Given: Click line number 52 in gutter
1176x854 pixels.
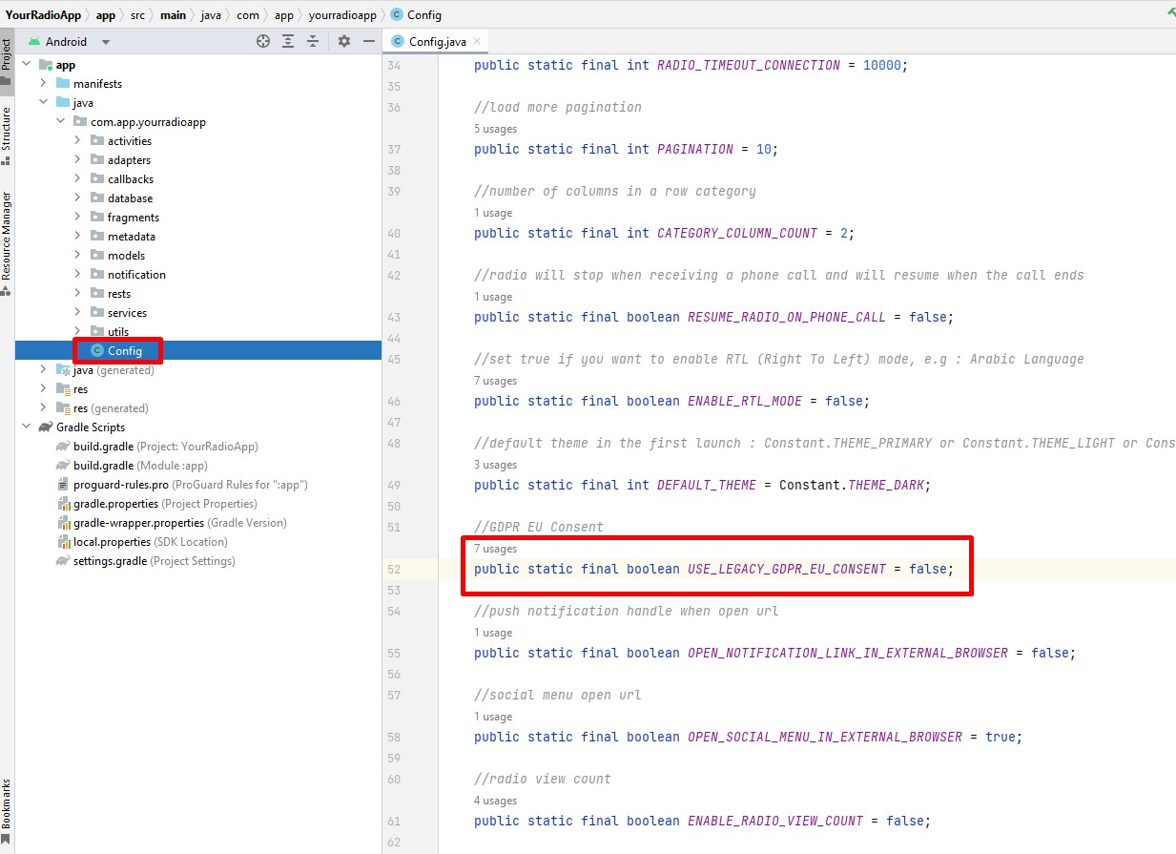Looking at the screenshot, I should click(x=395, y=570).
